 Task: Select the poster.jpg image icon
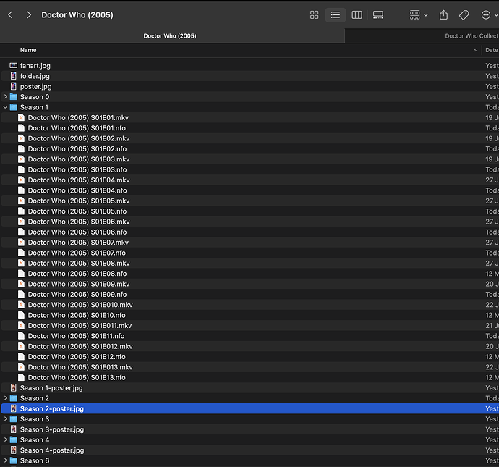(13, 86)
